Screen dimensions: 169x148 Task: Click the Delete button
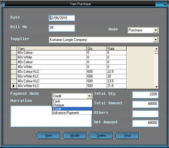pyautogui.click(x=101, y=135)
